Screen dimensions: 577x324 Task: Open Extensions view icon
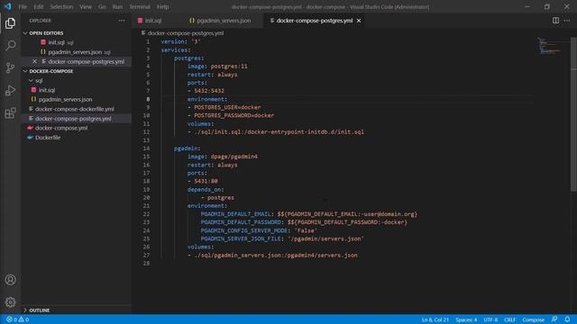pos(10,112)
